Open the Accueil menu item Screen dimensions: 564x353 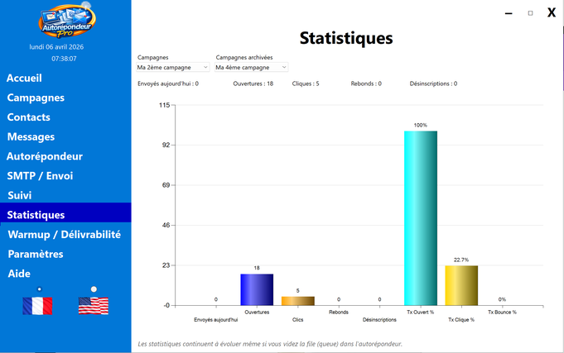point(24,78)
